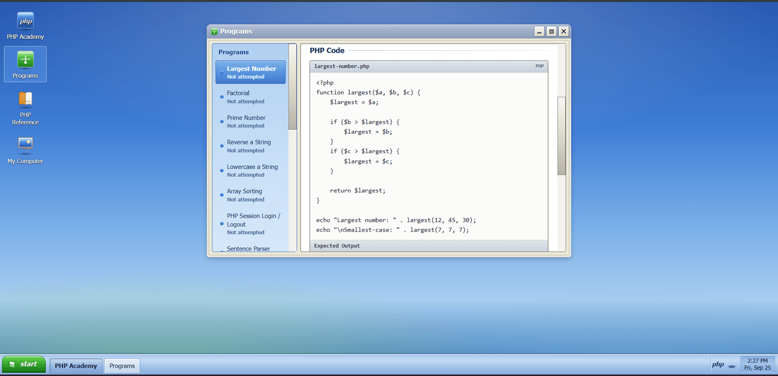778x376 pixels.
Task: Close the Programs window
Action: tap(564, 32)
